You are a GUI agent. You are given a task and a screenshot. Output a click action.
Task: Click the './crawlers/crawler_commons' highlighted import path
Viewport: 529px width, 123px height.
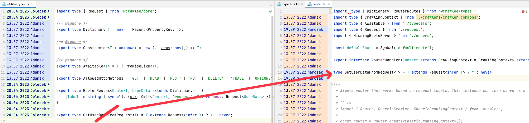[447, 17]
